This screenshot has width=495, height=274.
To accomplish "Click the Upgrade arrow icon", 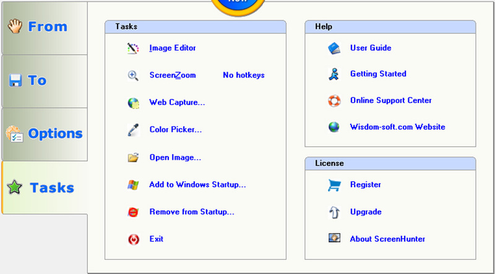I will [334, 212].
